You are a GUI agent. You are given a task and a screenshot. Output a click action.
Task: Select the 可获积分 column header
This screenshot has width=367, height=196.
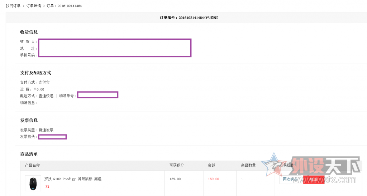[176, 165]
